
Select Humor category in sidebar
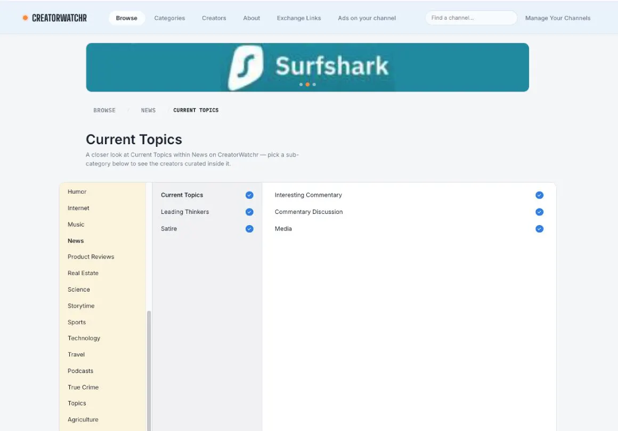coord(77,192)
